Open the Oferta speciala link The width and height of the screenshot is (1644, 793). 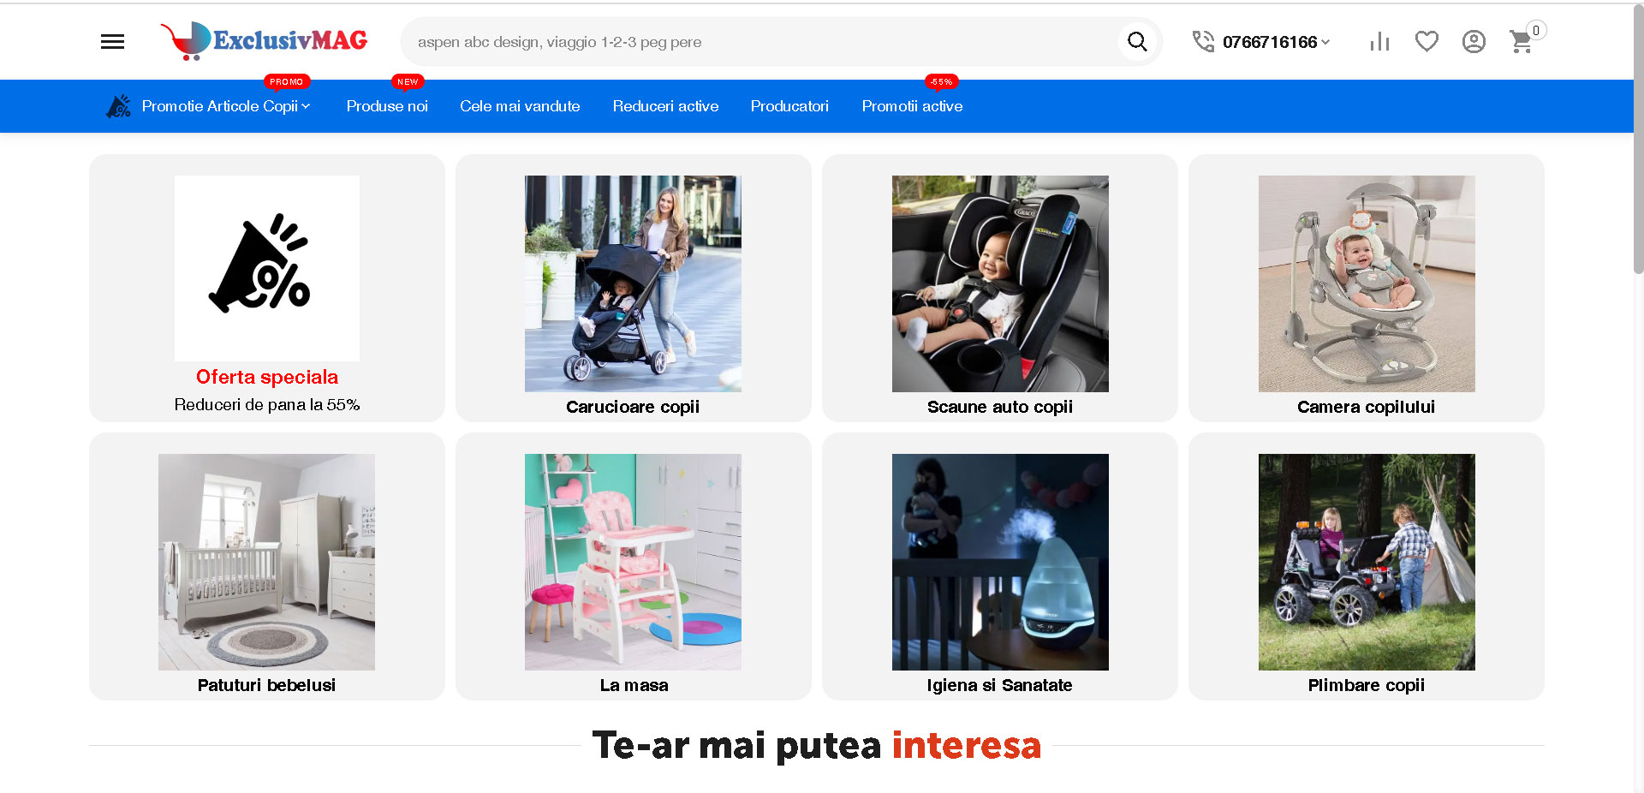point(267,377)
